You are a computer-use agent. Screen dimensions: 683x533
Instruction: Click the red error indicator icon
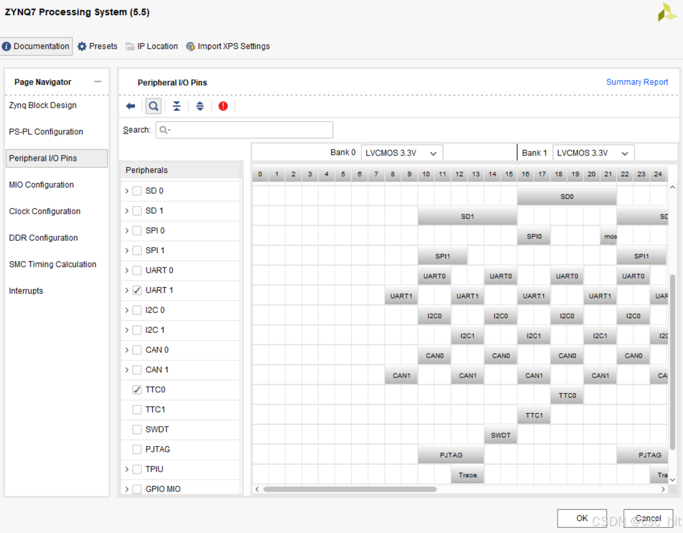(223, 106)
